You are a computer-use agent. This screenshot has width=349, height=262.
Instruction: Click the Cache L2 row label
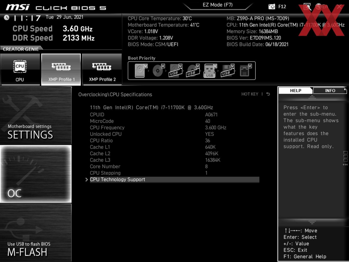pyautogui.click(x=100, y=153)
